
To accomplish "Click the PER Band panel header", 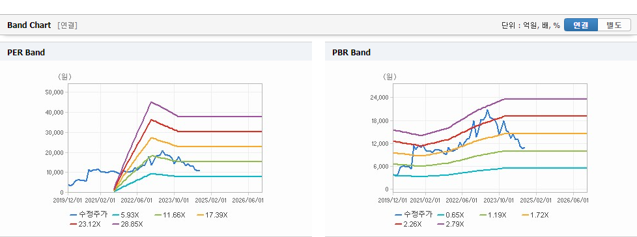I will pyautogui.click(x=156, y=52).
